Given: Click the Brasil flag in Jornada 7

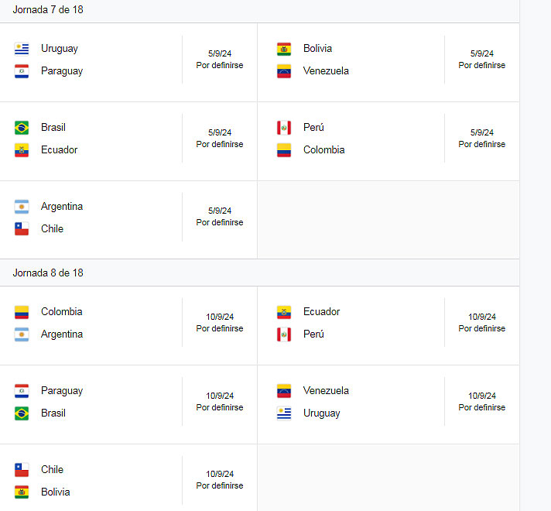Looking at the screenshot, I should 22,128.
